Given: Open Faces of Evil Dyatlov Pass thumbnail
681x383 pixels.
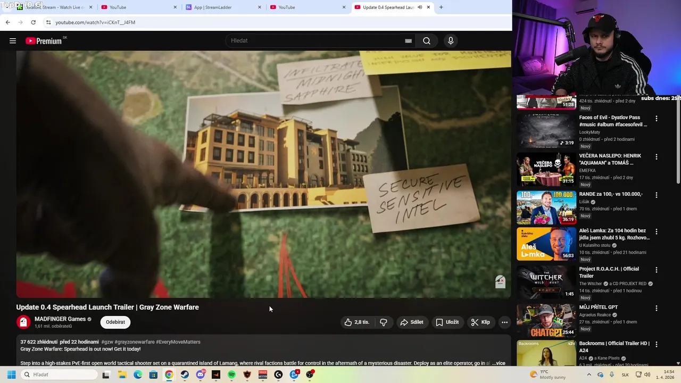Looking at the screenshot, I should 546,131.
